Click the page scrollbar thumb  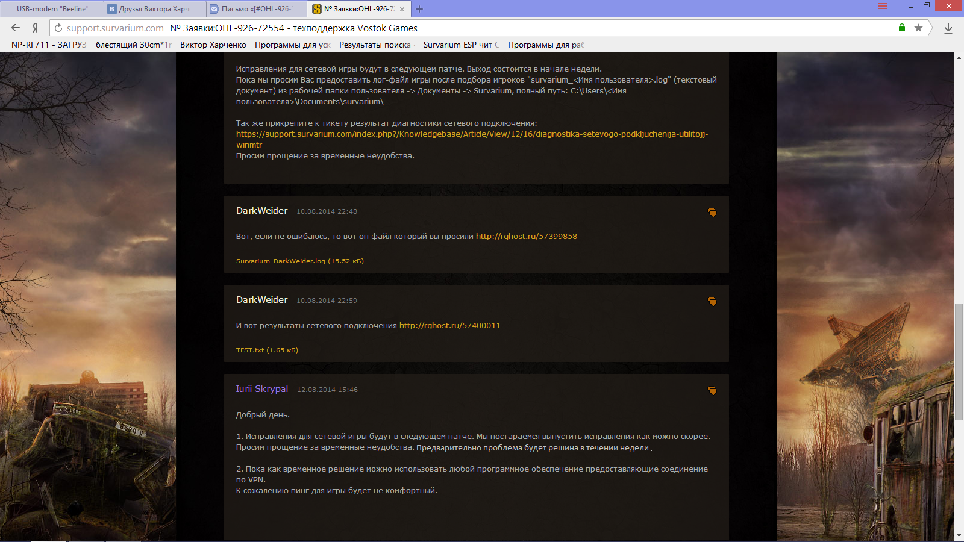point(959,363)
